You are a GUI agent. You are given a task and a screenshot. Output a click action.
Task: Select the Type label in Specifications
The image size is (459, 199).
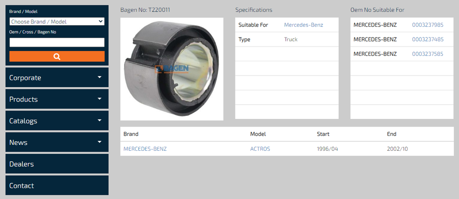point(244,39)
